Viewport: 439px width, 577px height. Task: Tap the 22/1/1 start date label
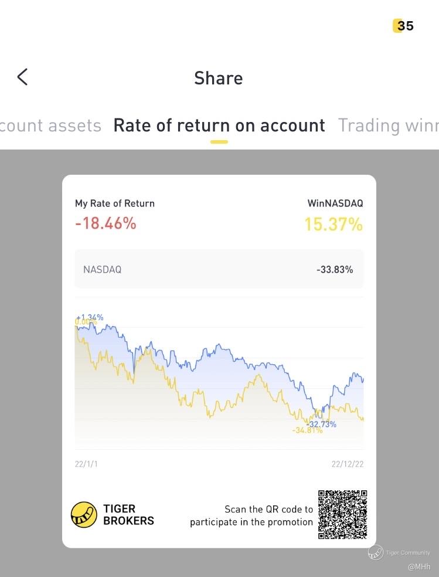(86, 464)
